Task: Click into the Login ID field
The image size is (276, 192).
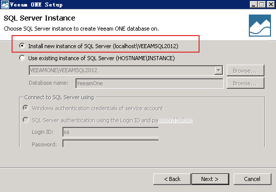Action: click(111, 132)
